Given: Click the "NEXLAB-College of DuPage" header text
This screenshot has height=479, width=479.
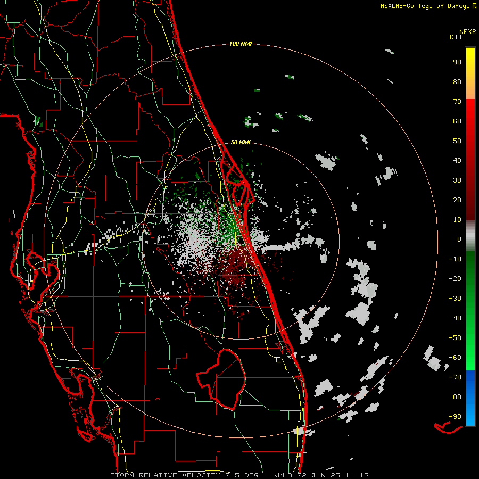Looking at the screenshot, I should tap(425, 6).
